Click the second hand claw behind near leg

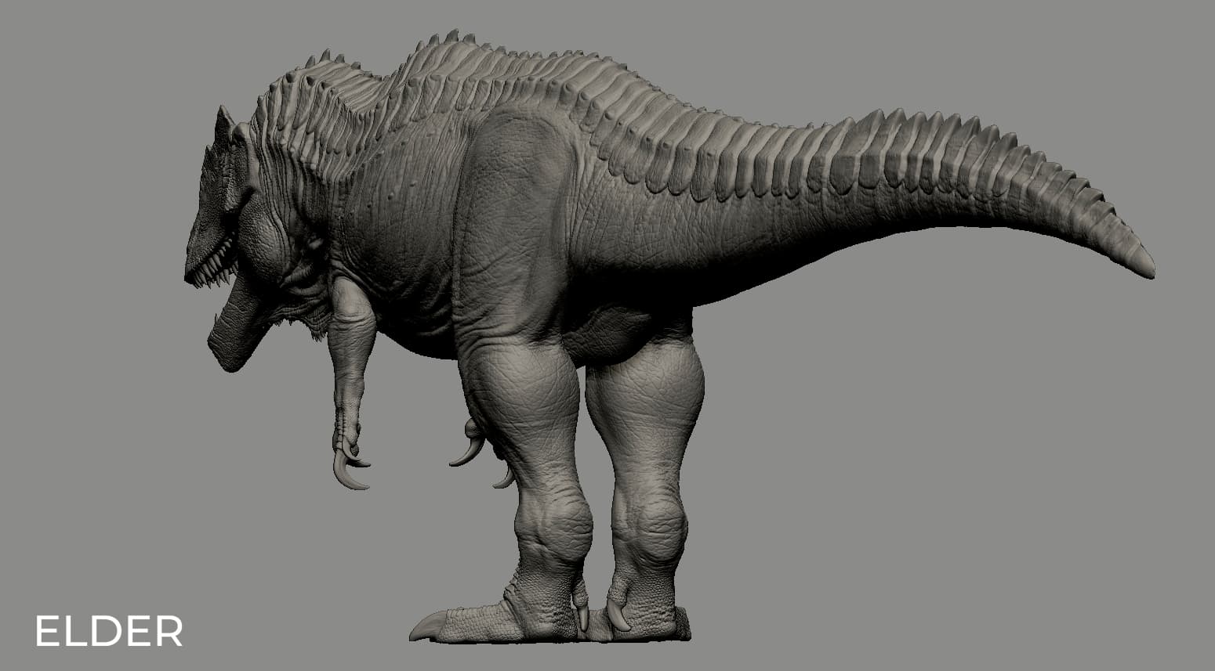click(x=468, y=450)
